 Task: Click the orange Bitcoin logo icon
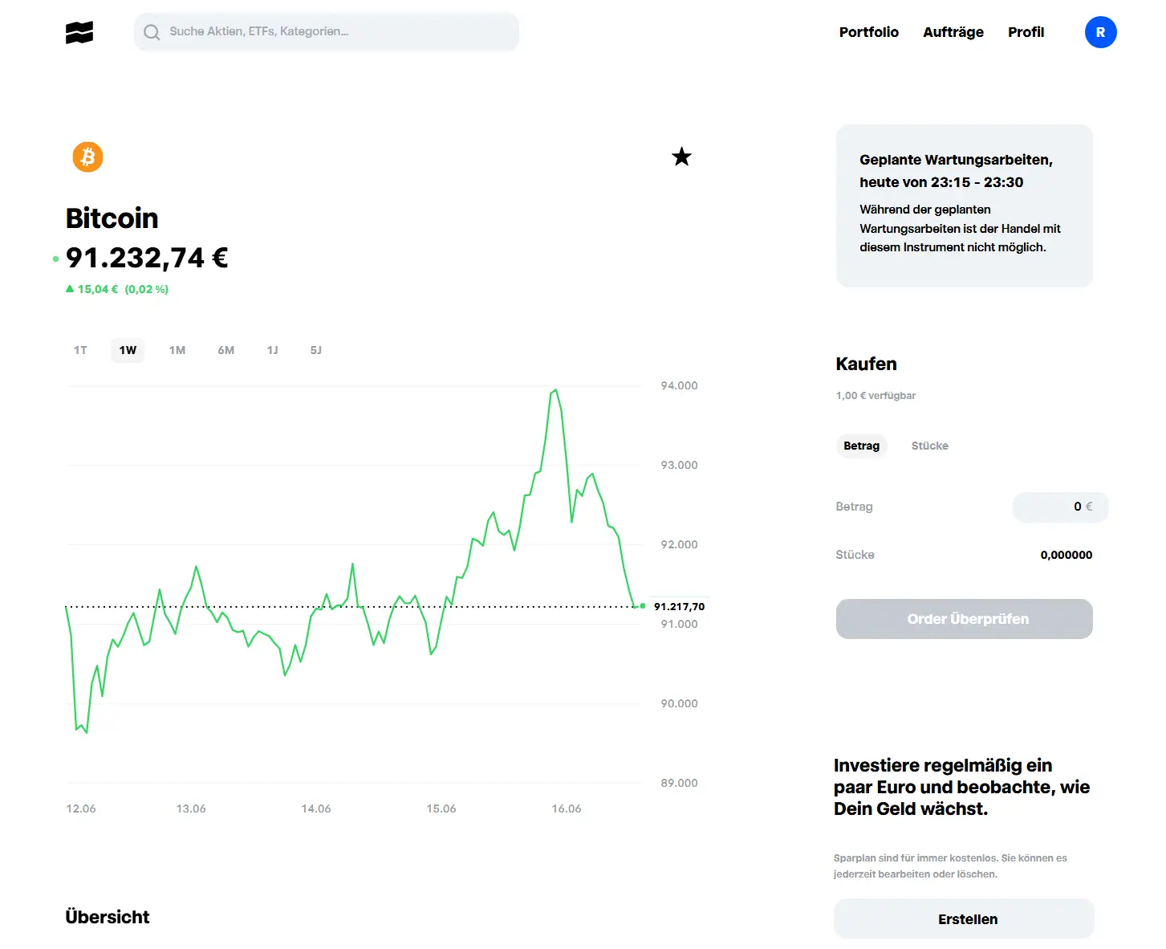point(88,157)
